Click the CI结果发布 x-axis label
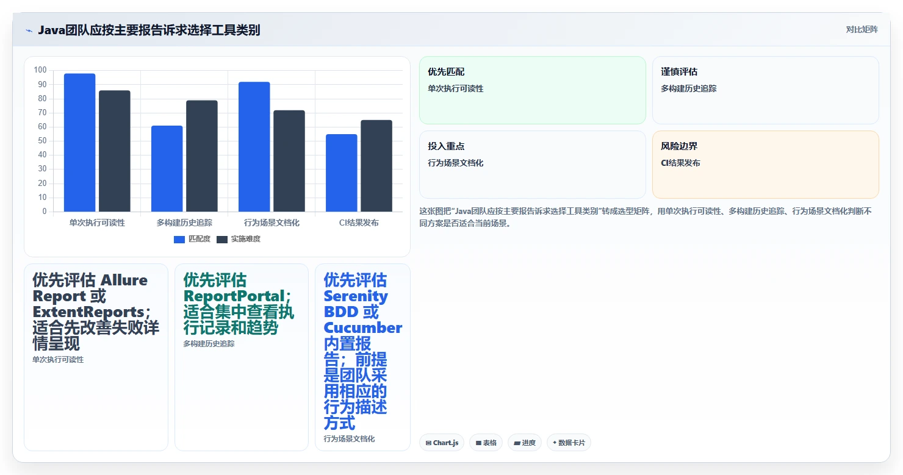This screenshot has width=903, height=475. [359, 223]
